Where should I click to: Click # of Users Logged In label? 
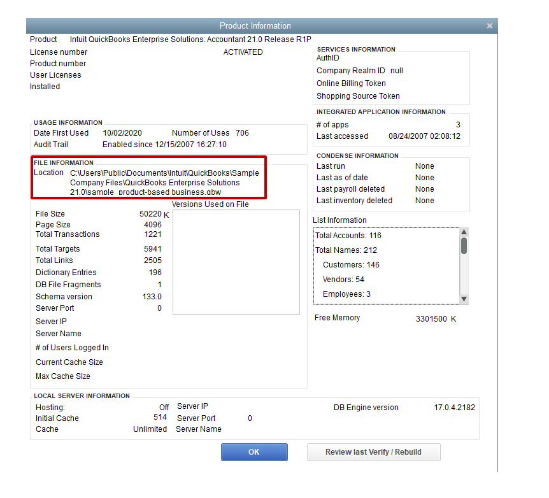[x=72, y=348]
